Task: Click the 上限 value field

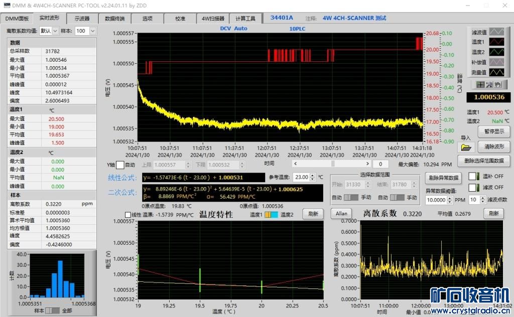Action: tap(169, 165)
